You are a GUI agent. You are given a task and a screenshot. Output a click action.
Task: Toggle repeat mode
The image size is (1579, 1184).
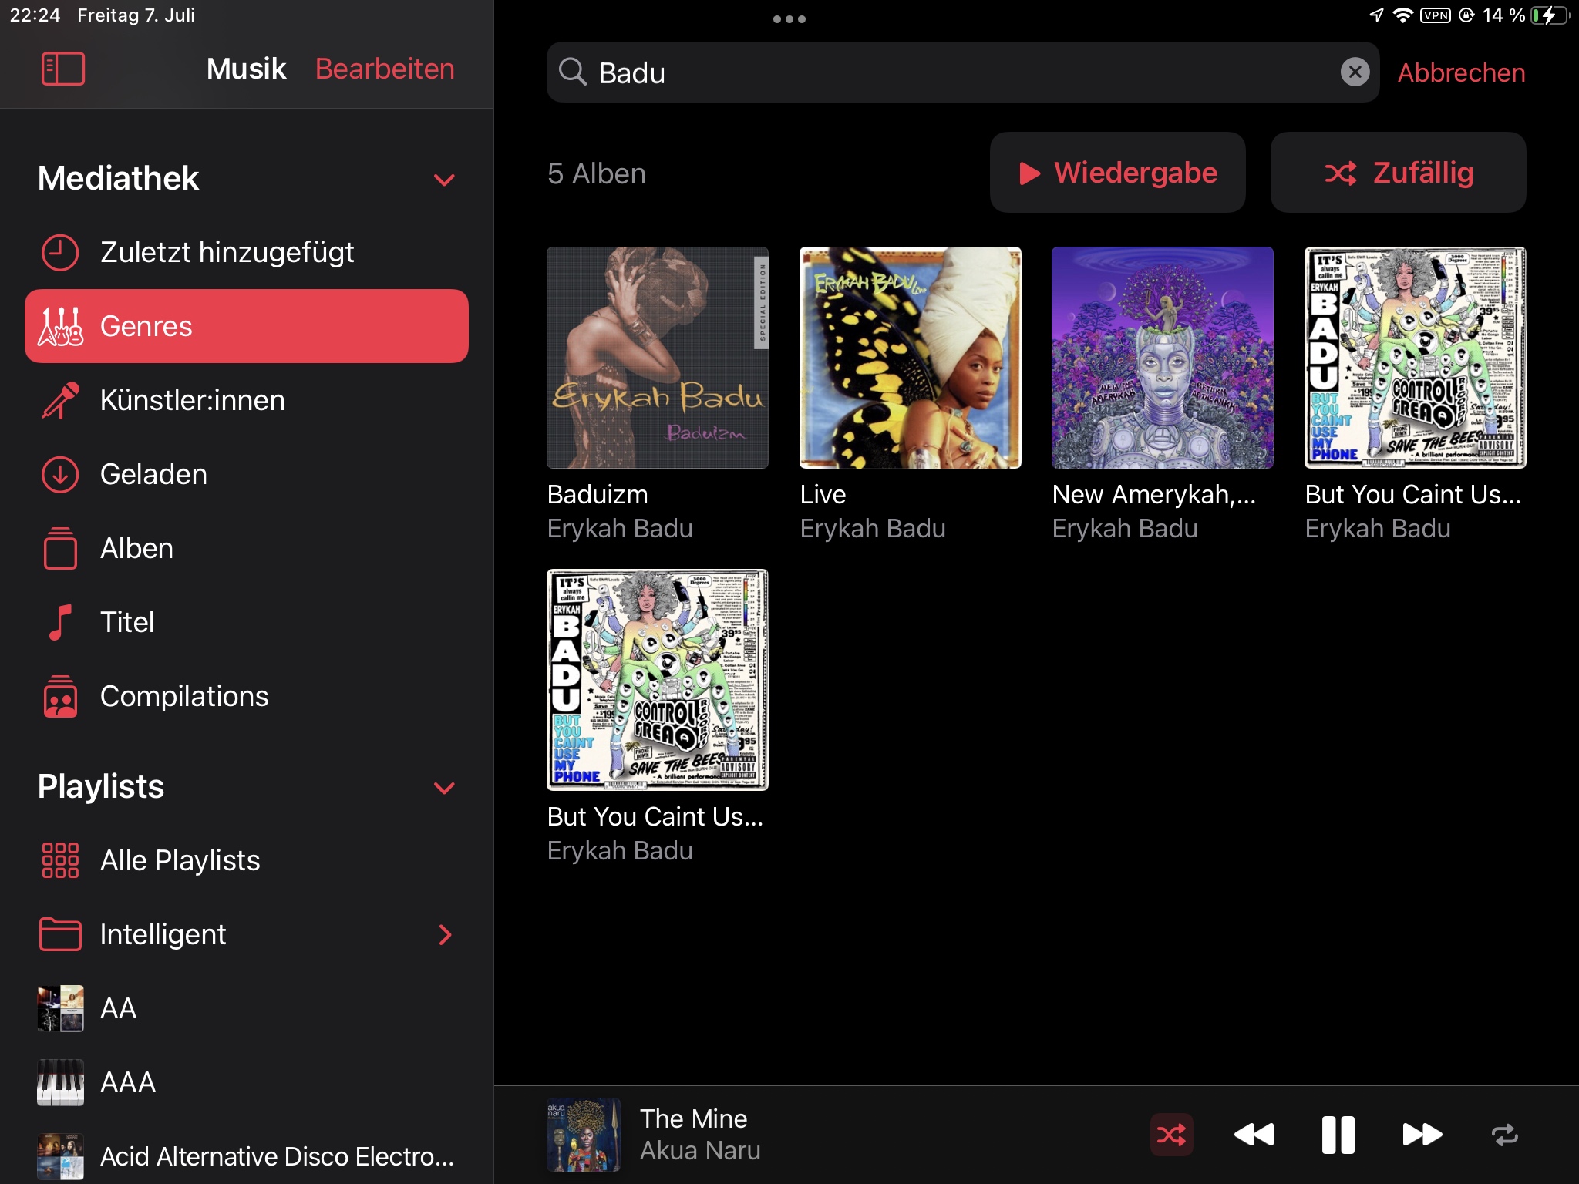click(x=1504, y=1135)
